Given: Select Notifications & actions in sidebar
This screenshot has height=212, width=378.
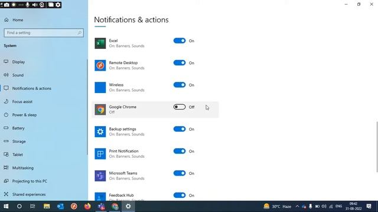Looking at the screenshot, I should (43, 88).
